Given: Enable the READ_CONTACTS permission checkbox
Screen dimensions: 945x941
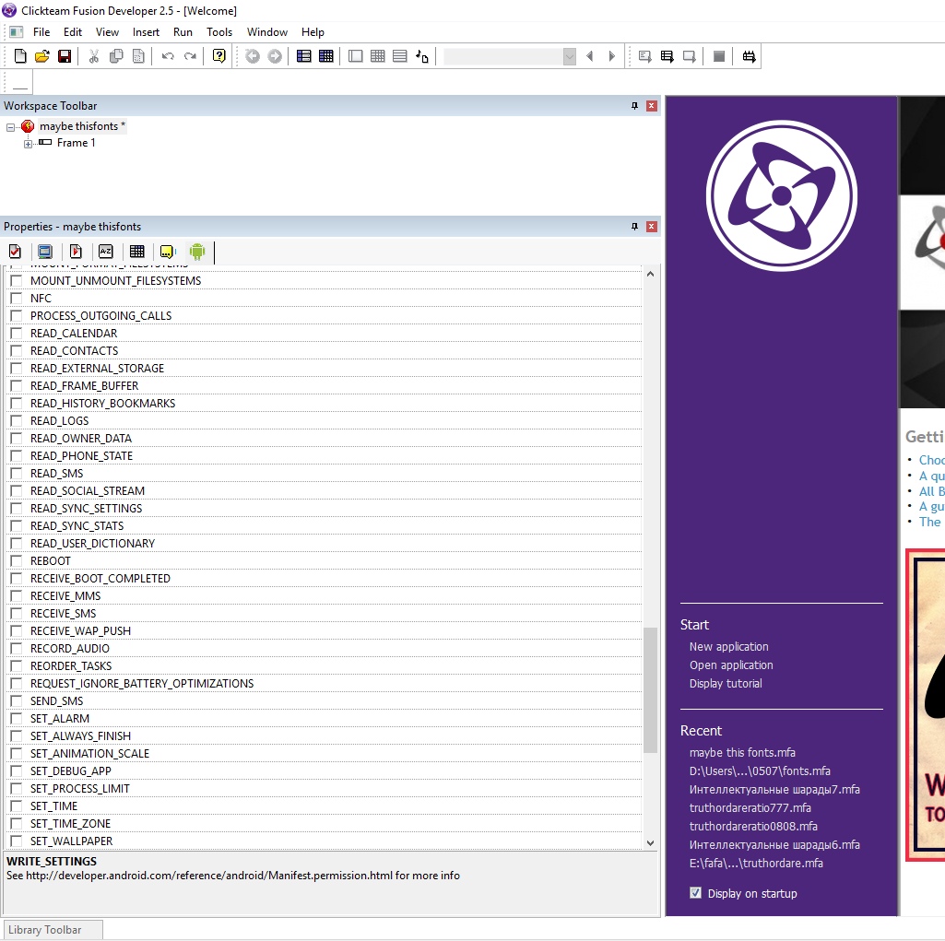Looking at the screenshot, I should (x=16, y=351).
